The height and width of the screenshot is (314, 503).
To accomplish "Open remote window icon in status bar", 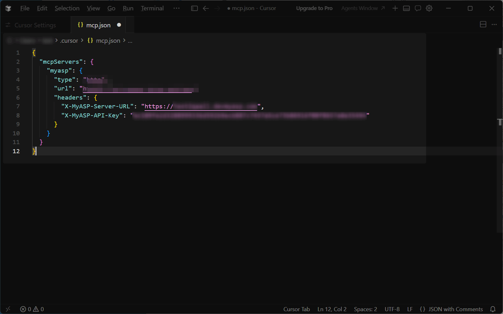I will (8, 309).
